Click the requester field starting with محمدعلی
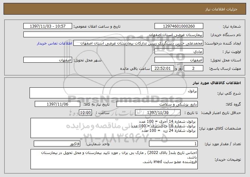250x177 pixels. 138,43
